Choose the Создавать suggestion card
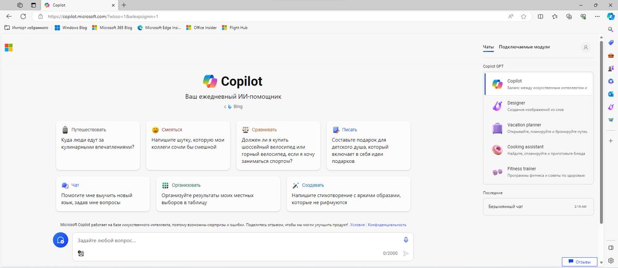Image resolution: width=618 pixels, height=268 pixels. (349, 194)
